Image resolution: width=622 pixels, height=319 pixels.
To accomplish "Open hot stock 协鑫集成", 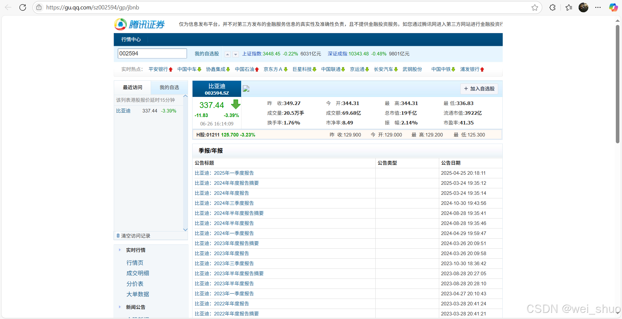I will 216,69.
